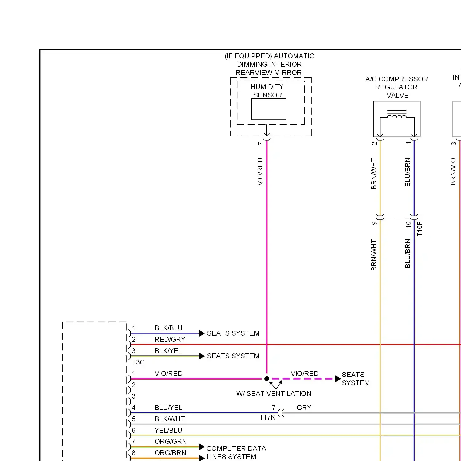The image size is (461, 461).
Task: Select the W/ SEAT VENTILATION note
Action: pyautogui.click(x=274, y=393)
